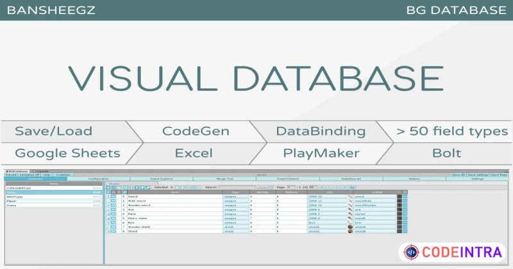Click the 'prefab' column header

(x=378, y=192)
